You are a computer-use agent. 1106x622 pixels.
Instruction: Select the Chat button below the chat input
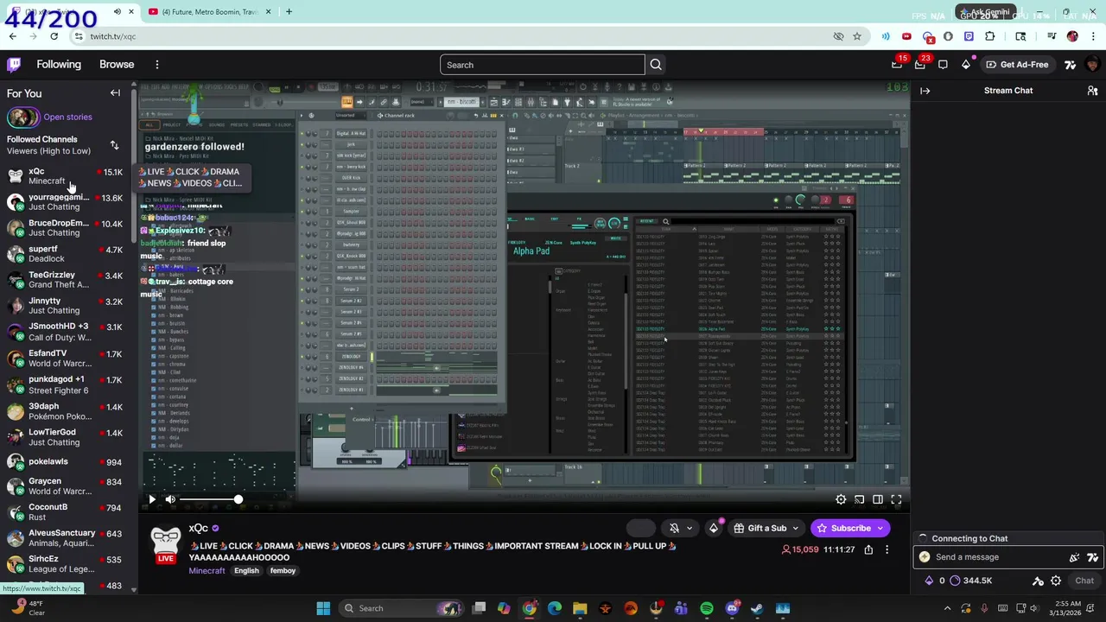click(x=1084, y=581)
